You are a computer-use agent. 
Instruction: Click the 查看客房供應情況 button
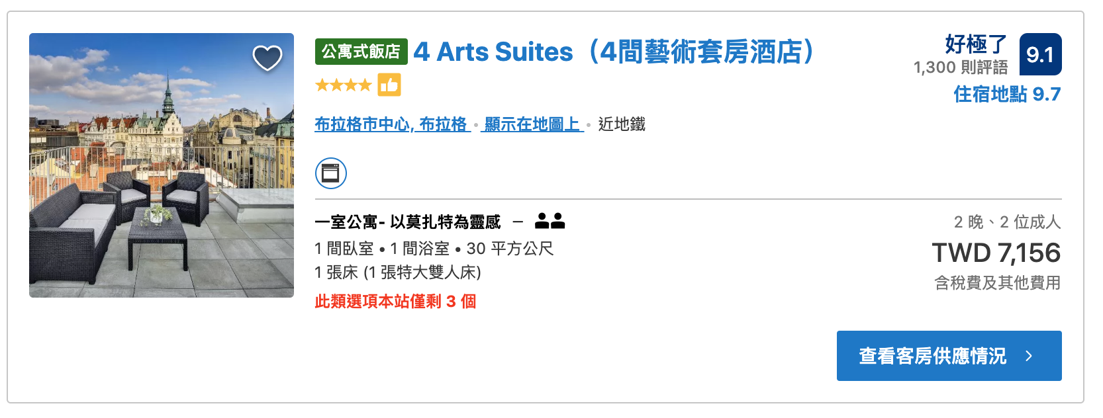pyautogui.click(x=949, y=356)
